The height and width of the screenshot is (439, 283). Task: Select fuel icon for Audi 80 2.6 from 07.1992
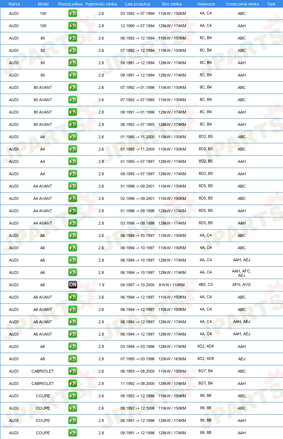(73, 50)
